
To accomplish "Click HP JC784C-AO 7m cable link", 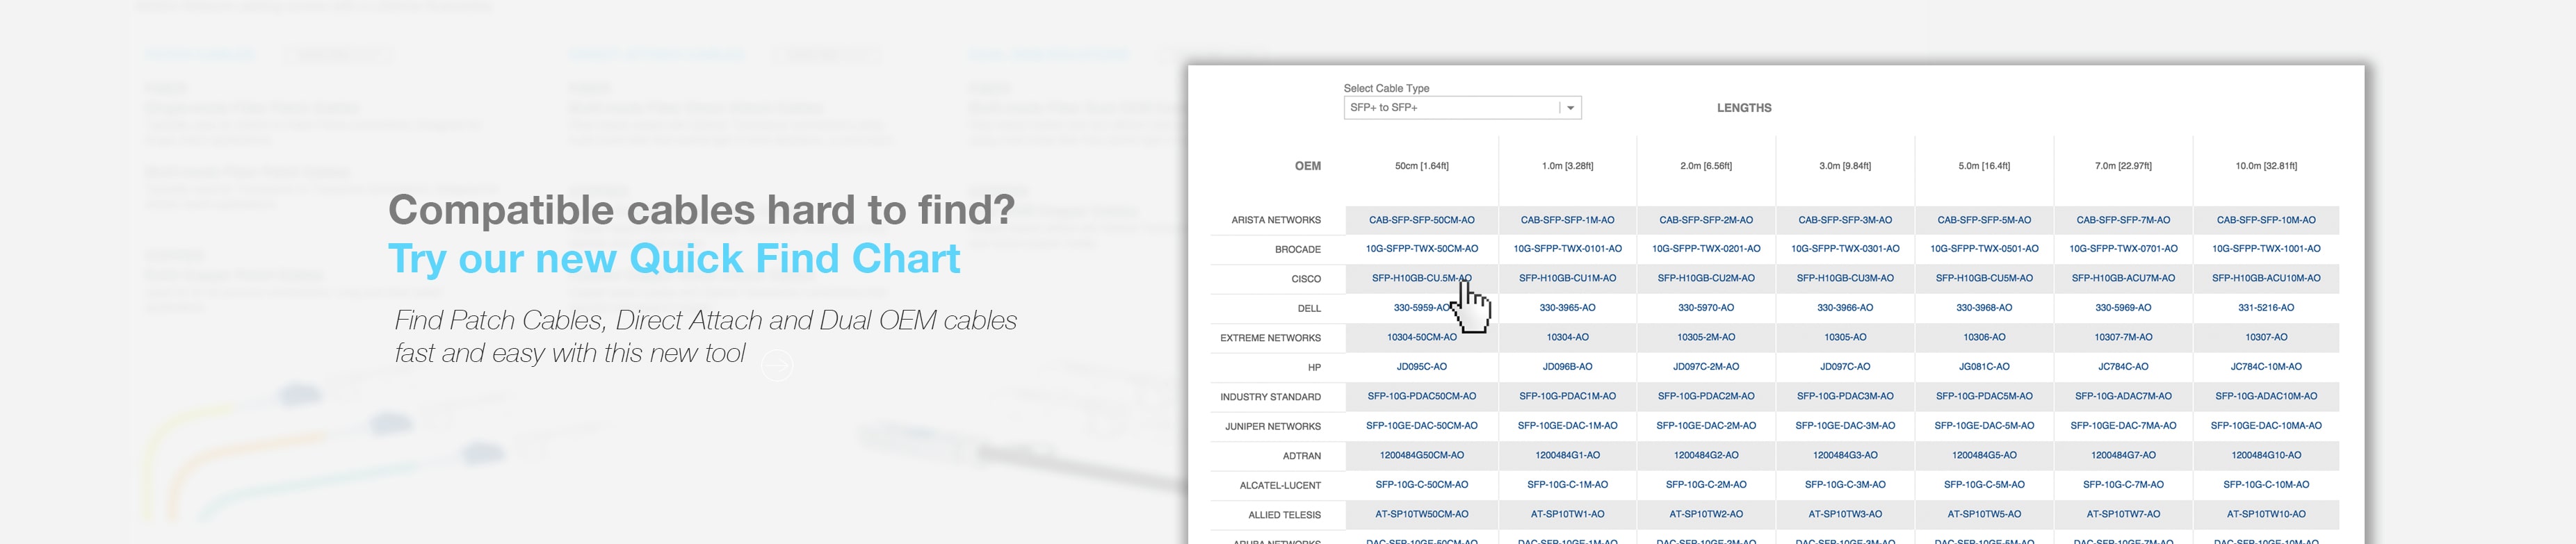I will point(2123,367).
